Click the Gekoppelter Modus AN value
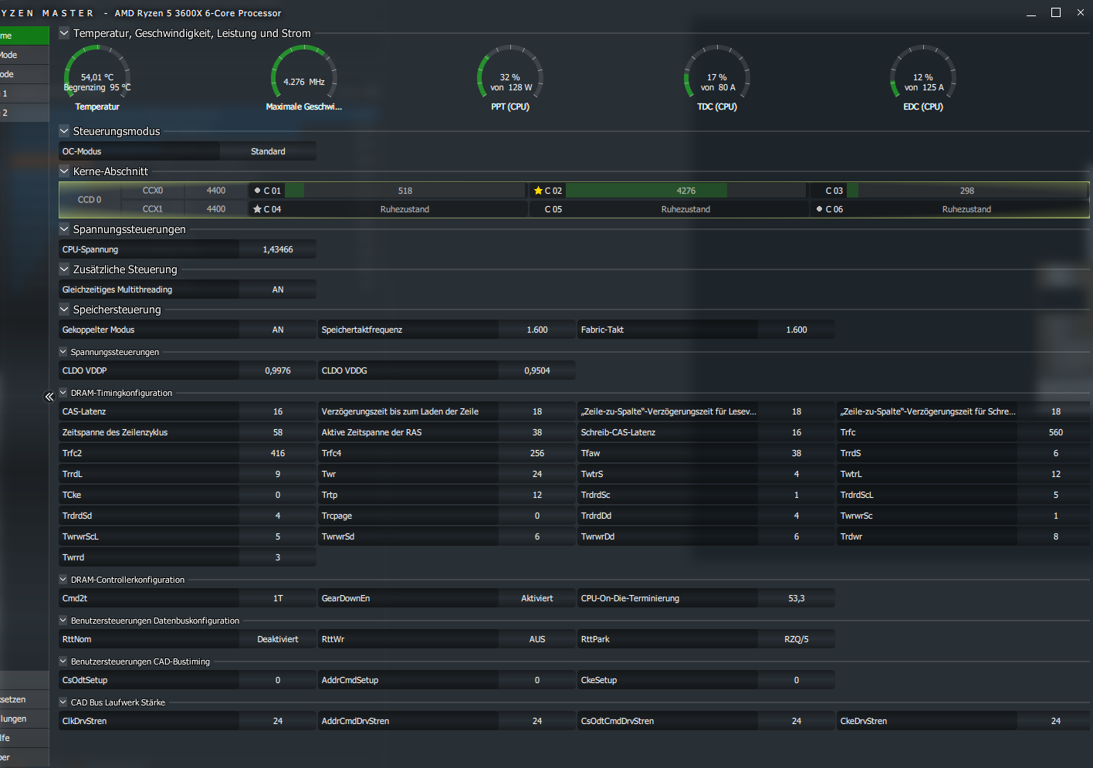Image resolution: width=1093 pixels, height=768 pixels. point(278,330)
